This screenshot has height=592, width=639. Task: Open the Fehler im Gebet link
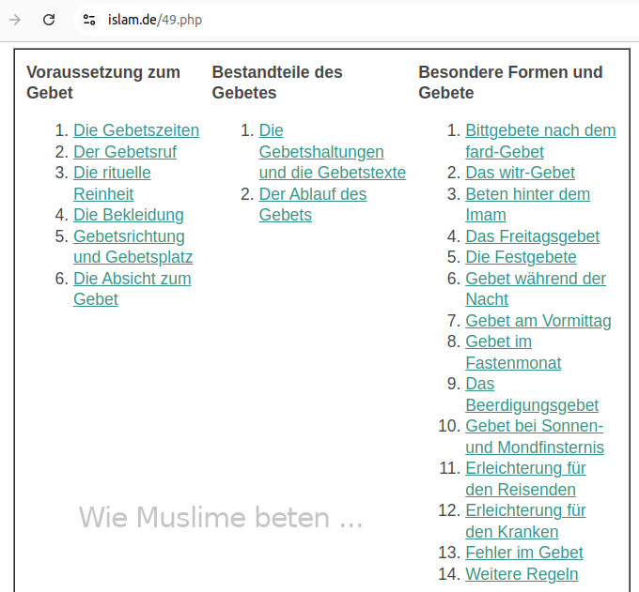coord(524,553)
